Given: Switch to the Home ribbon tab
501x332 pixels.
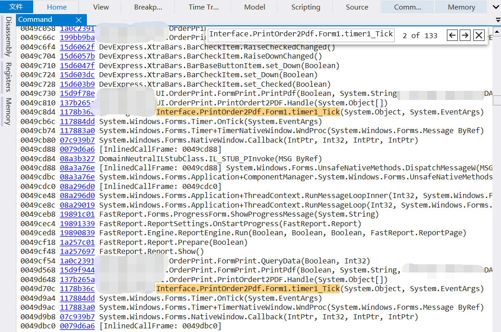Looking at the screenshot, I should tap(56, 7).
